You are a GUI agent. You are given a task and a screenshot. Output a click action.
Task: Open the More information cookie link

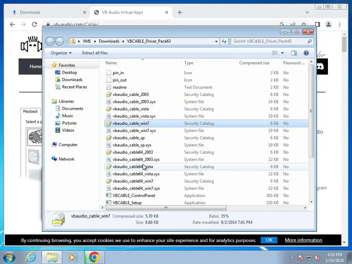coord(303,240)
